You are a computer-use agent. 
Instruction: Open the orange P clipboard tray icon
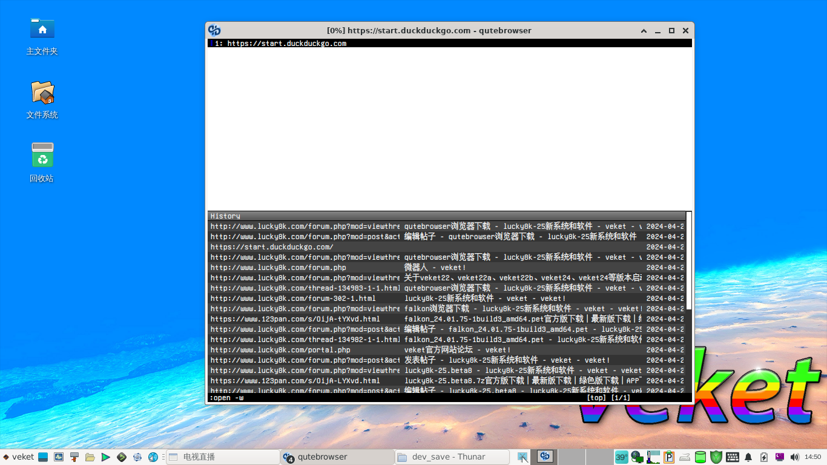(x=669, y=457)
